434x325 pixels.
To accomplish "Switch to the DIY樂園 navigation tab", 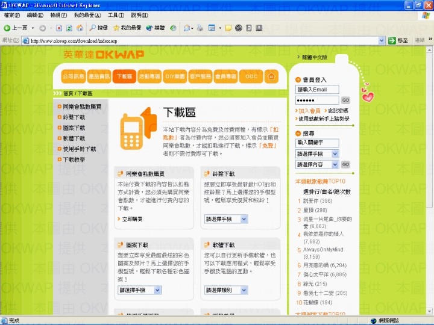I will pos(175,76).
